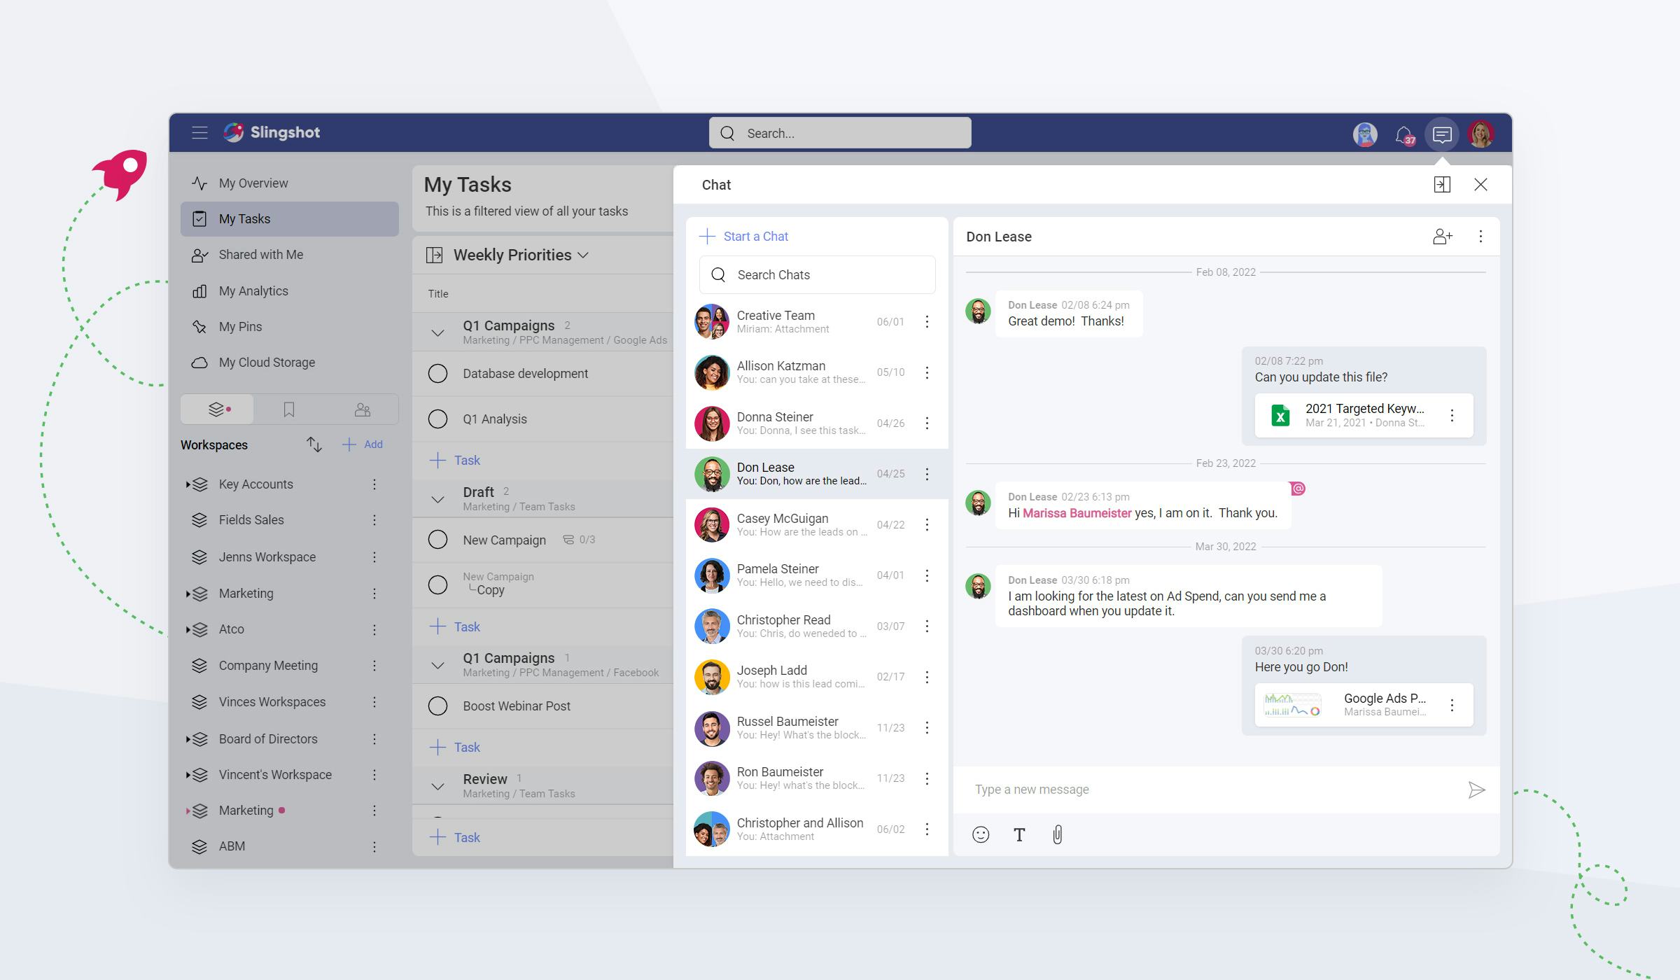
Task: Expand the Key Accounts workspace
Action: pyautogui.click(x=188, y=484)
